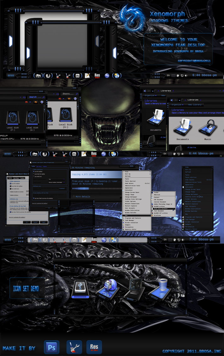Click the 'New library' button
Viewport: 224px width, 356px height.
coord(195,105)
